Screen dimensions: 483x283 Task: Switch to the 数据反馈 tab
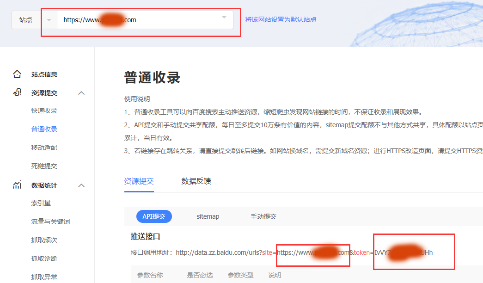tap(196, 181)
